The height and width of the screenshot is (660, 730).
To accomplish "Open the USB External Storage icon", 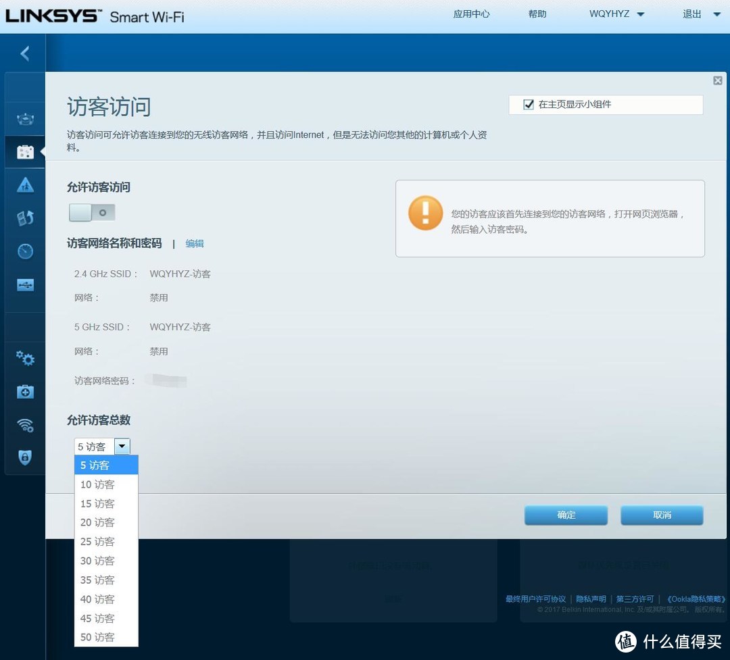I will [25, 284].
